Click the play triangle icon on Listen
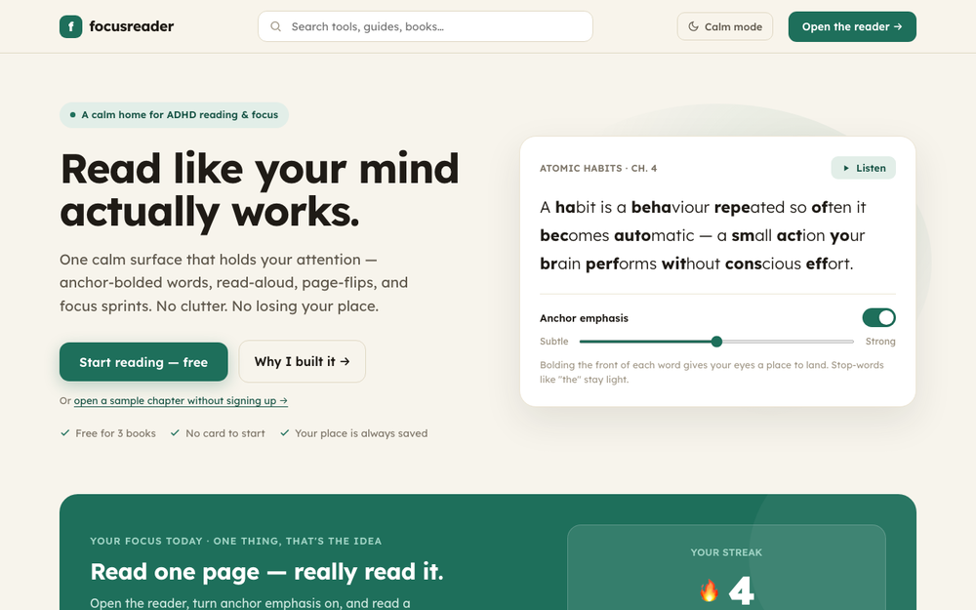The image size is (976, 610). pyautogui.click(x=846, y=168)
